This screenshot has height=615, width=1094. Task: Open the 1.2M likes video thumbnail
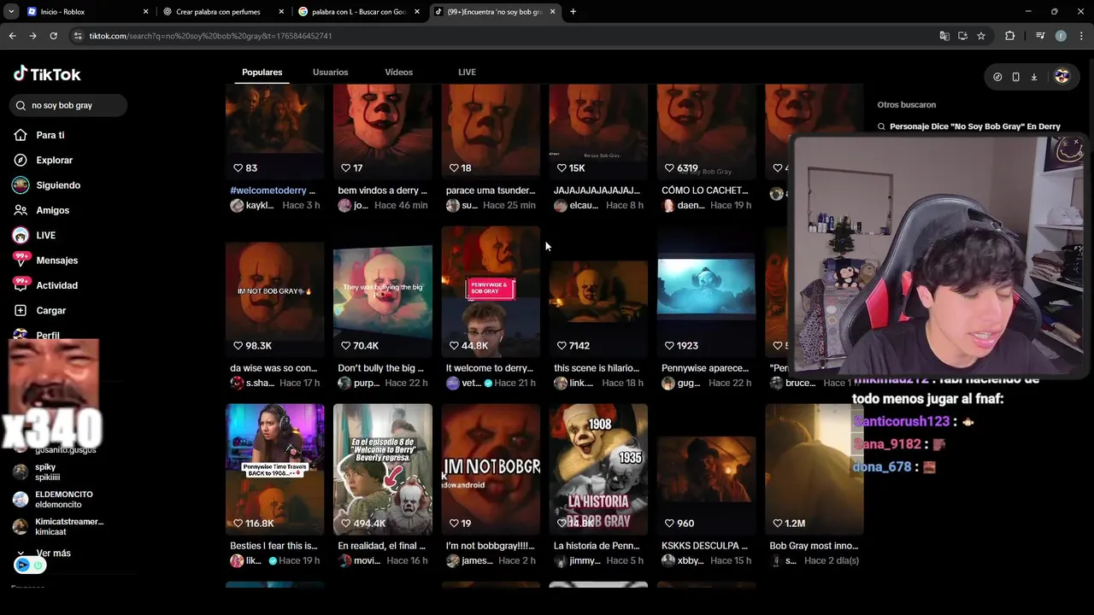point(813,469)
